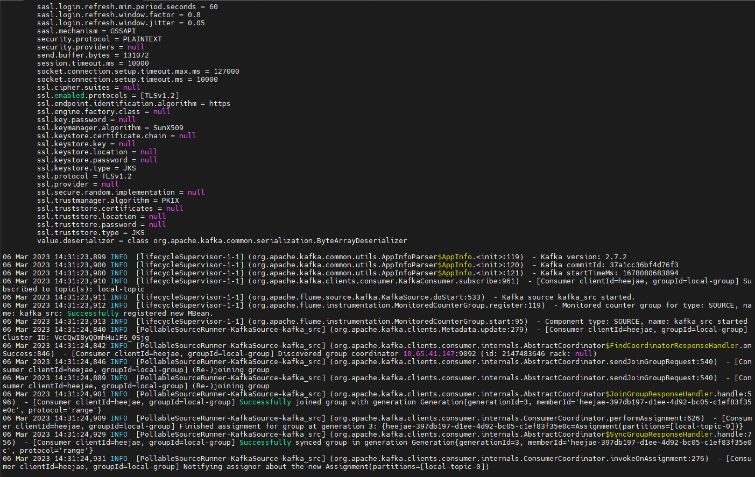Click 'Kafka version: 2.7.2' text
Viewport: 755px width, 477px height.
click(584, 257)
